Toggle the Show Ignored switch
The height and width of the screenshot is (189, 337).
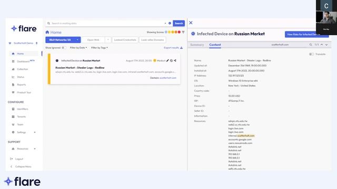pyautogui.click(x=64, y=48)
